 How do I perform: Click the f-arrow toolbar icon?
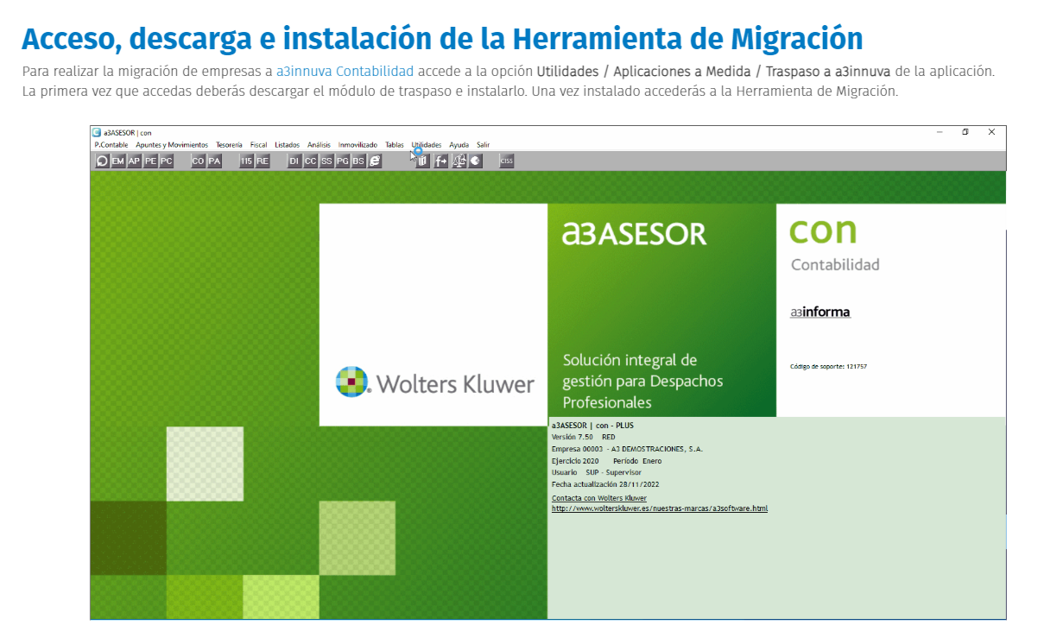[440, 161]
